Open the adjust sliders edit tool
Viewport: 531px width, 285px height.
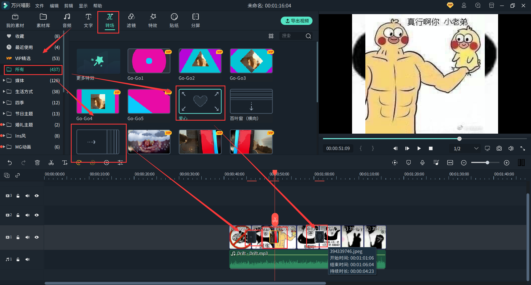(x=120, y=163)
